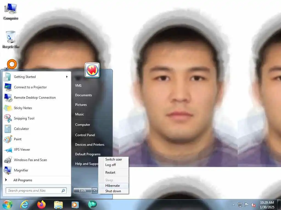The width and height of the screenshot is (281, 210).
Task: Open Pictures from Start menu
Action: 81,105
